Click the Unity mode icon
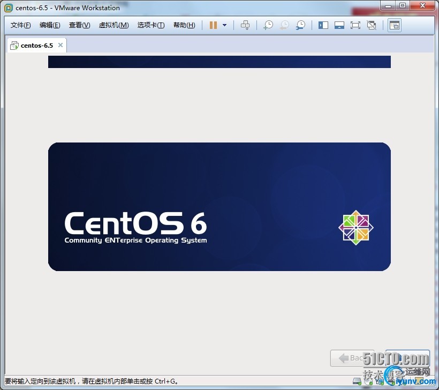Image resolution: width=439 pixels, height=390 pixels. coord(372,25)
